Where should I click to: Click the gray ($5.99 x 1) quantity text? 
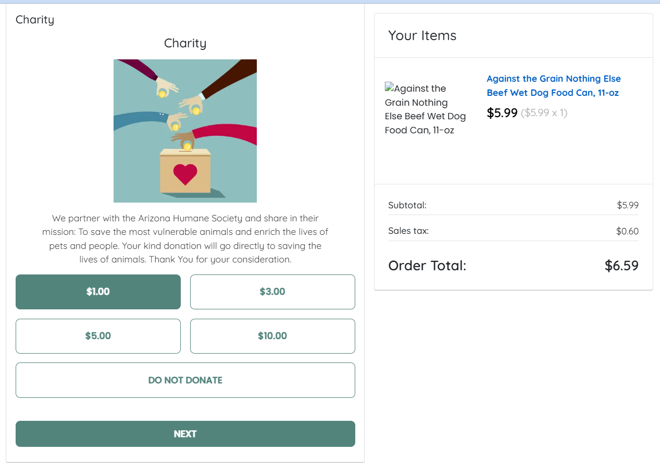[544, 113]
